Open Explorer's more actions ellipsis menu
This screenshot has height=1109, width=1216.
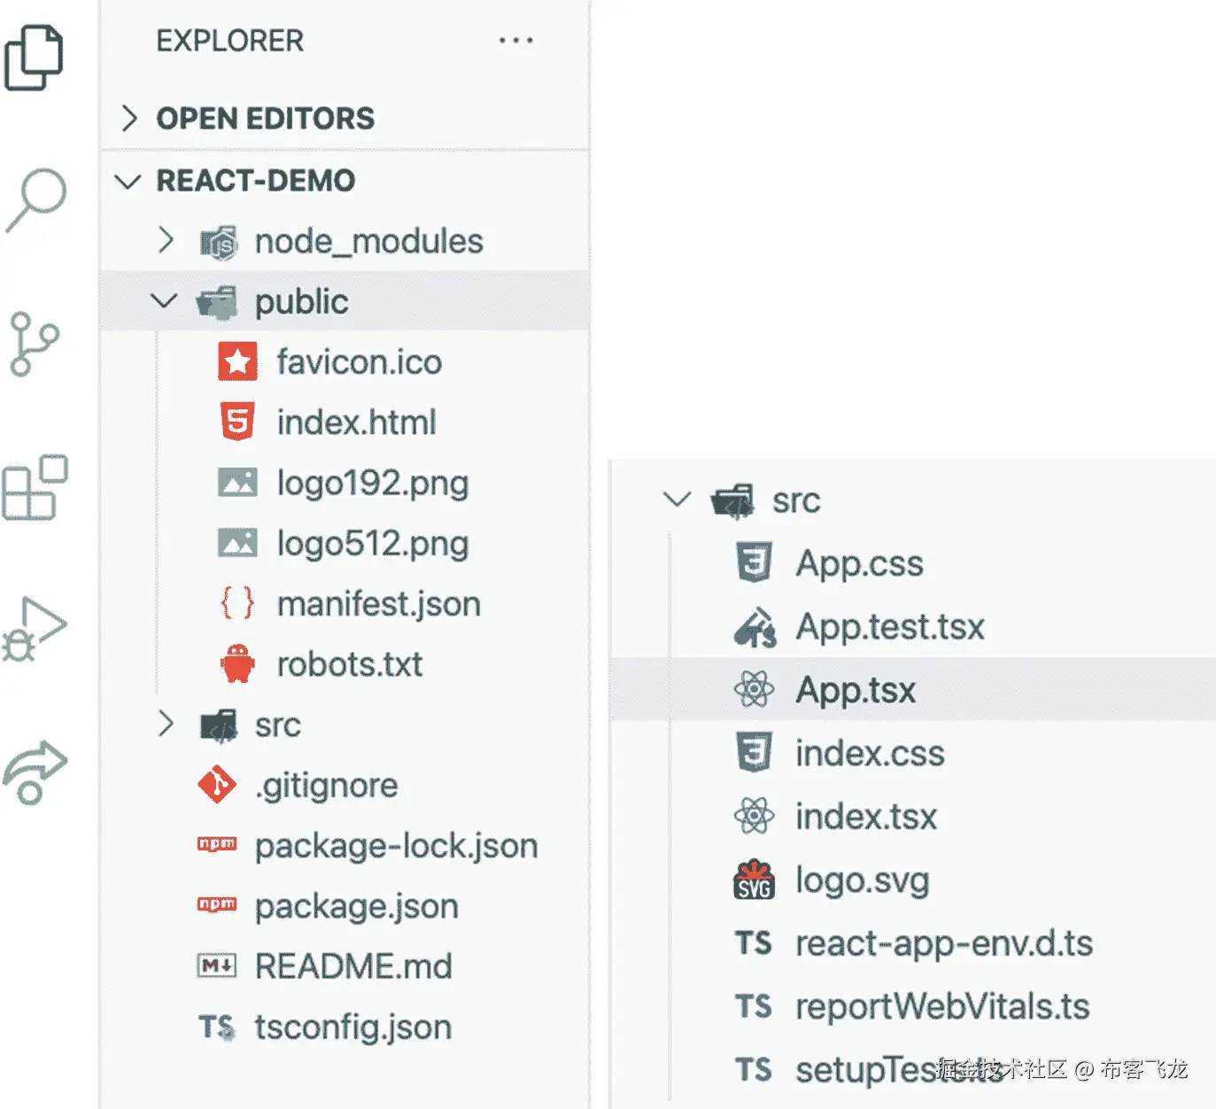pyautogui.click(x=516, y=41)
